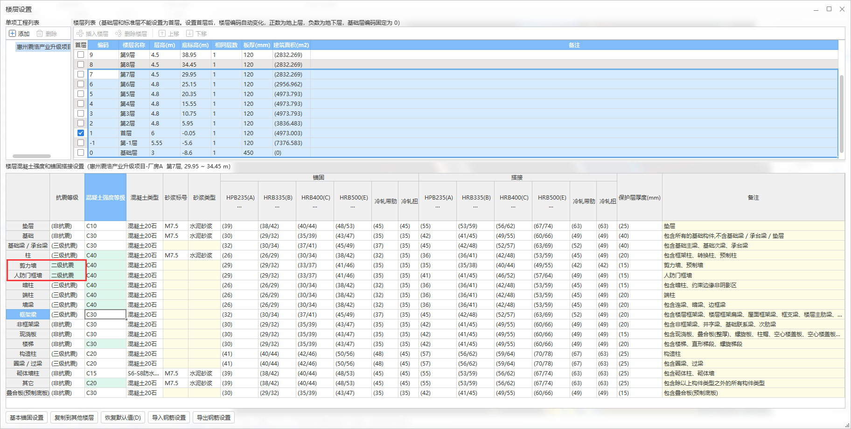Click the 楼梯 remark cell

[753, 344]
